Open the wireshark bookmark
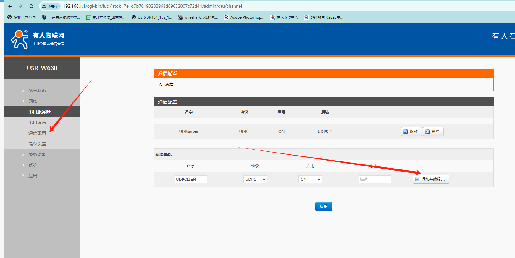The height and width of the screenshot is (258, 515). [198, 17]
